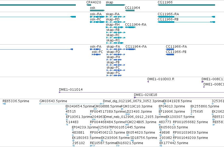Select the skap-RH transcript
This screenshot has width=224, height=147.
115,27
